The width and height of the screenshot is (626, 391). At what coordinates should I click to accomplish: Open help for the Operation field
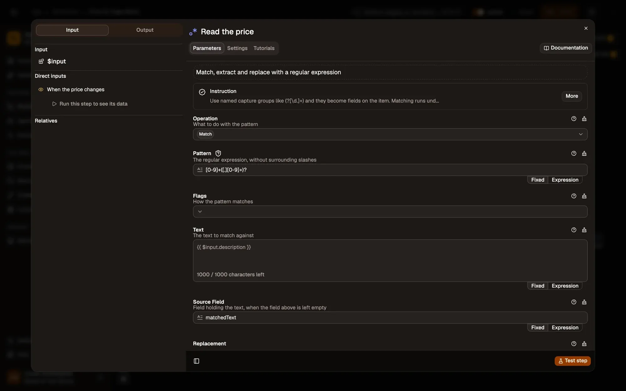pyautogui.click(x=573, y=119)
